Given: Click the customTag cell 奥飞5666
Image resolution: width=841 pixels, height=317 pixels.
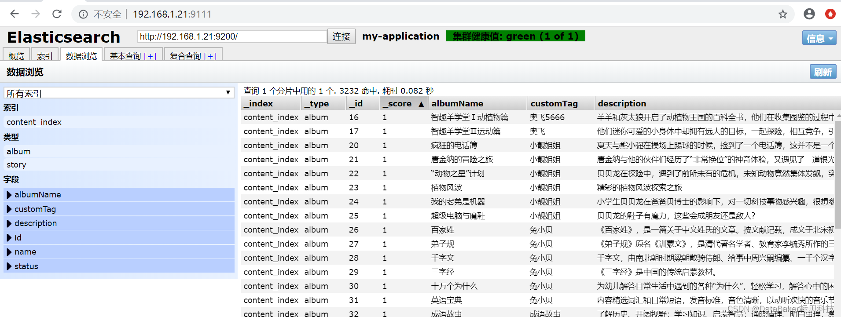Looking at the screenshot, I should (547, 117).
